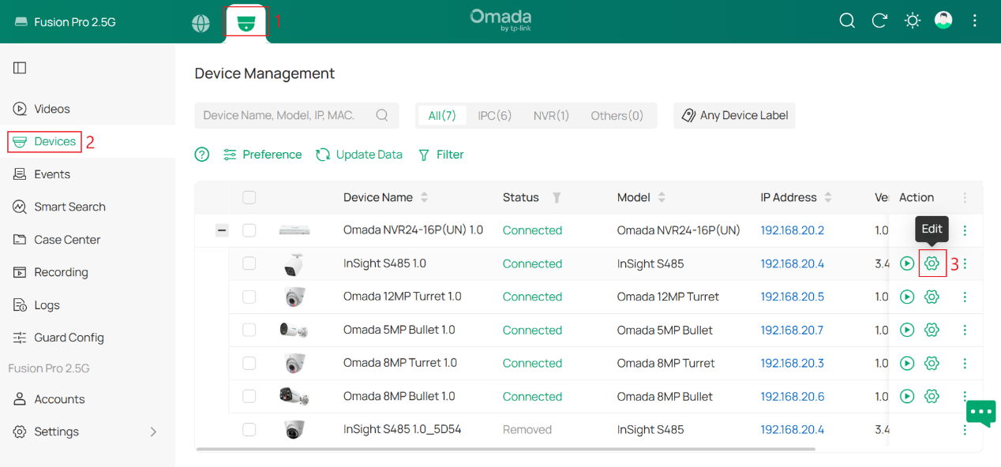The height and width of the screenshot is (467, 1001).
Task: Collapse the sidebar panel icon
Action: pyautogui.click(x=20, y=68)
